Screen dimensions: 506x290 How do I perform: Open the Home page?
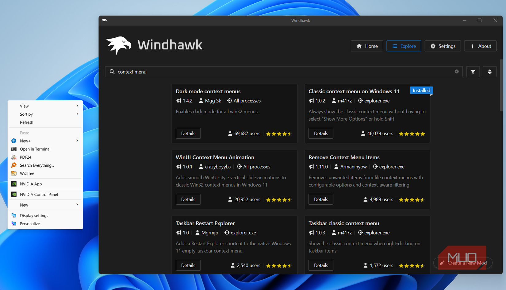pyautogui.click(x=367, y=46)
